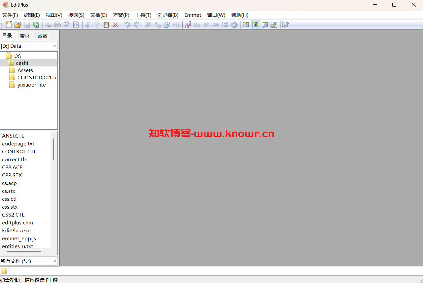Open the [D:] Data drive dropdown
423x283 pixels.
point(29,46)
